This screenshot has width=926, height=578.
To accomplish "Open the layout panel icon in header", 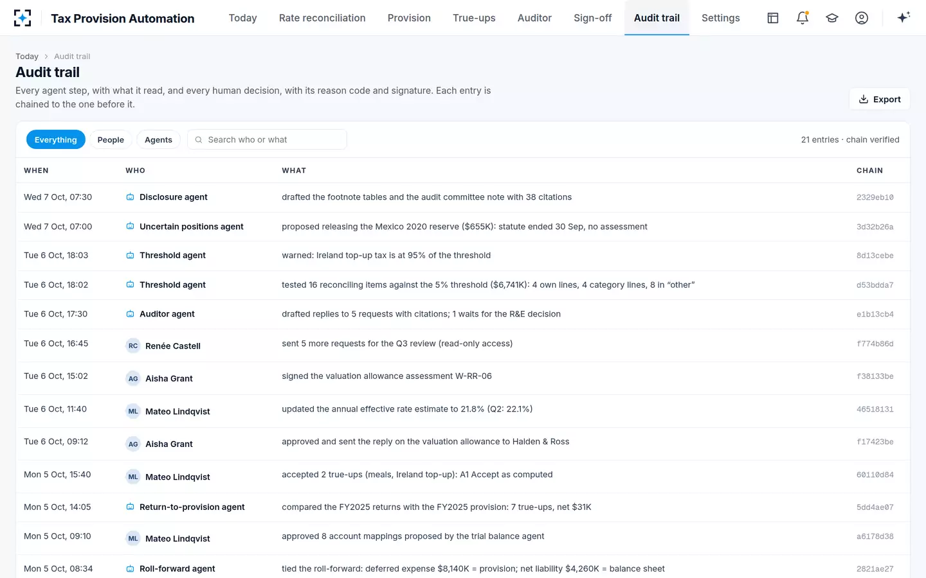I will coord(773,18).
